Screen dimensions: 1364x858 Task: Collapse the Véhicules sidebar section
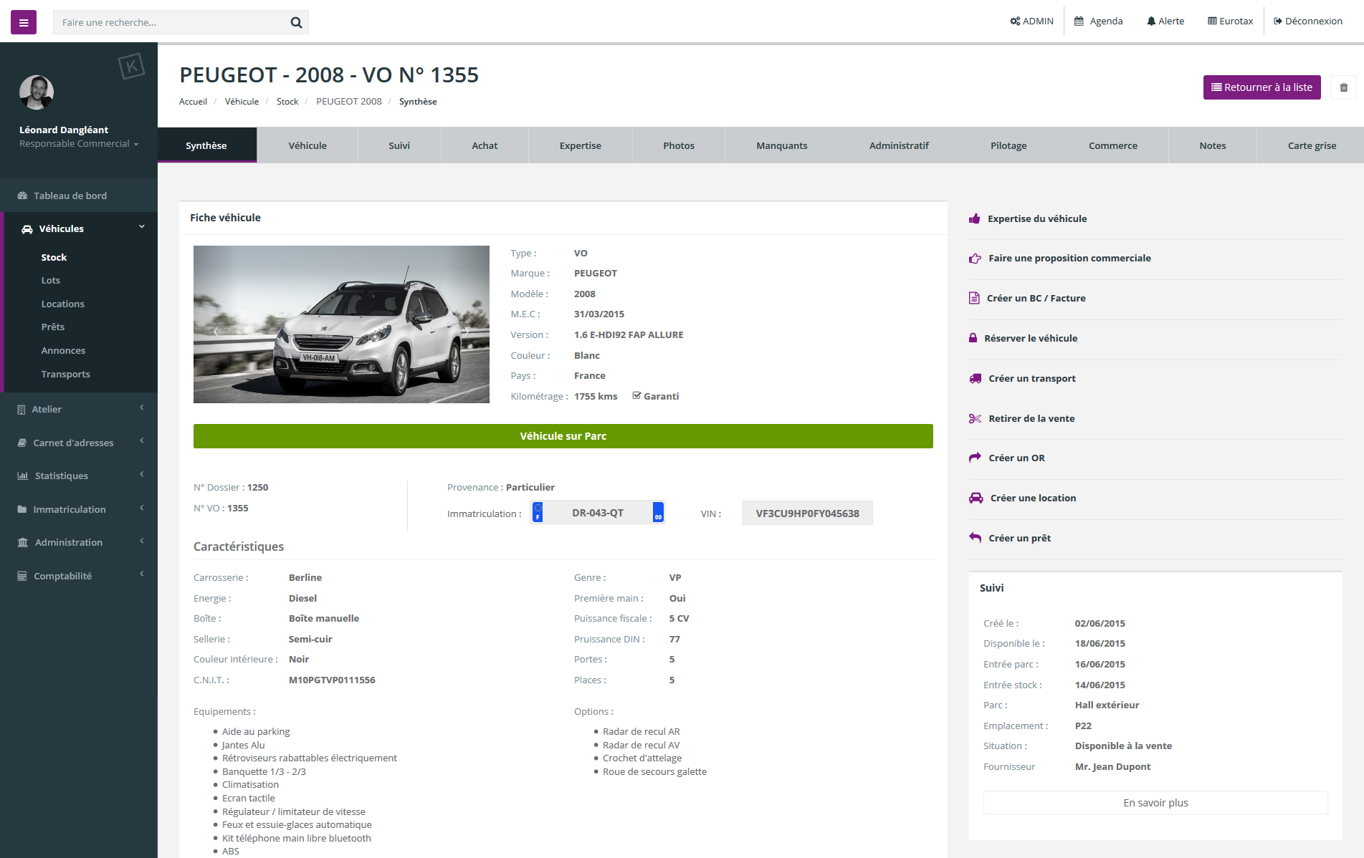click(142, 227)
